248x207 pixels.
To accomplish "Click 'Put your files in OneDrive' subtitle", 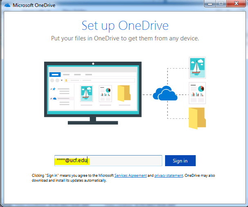I will [x=125, y=38].
